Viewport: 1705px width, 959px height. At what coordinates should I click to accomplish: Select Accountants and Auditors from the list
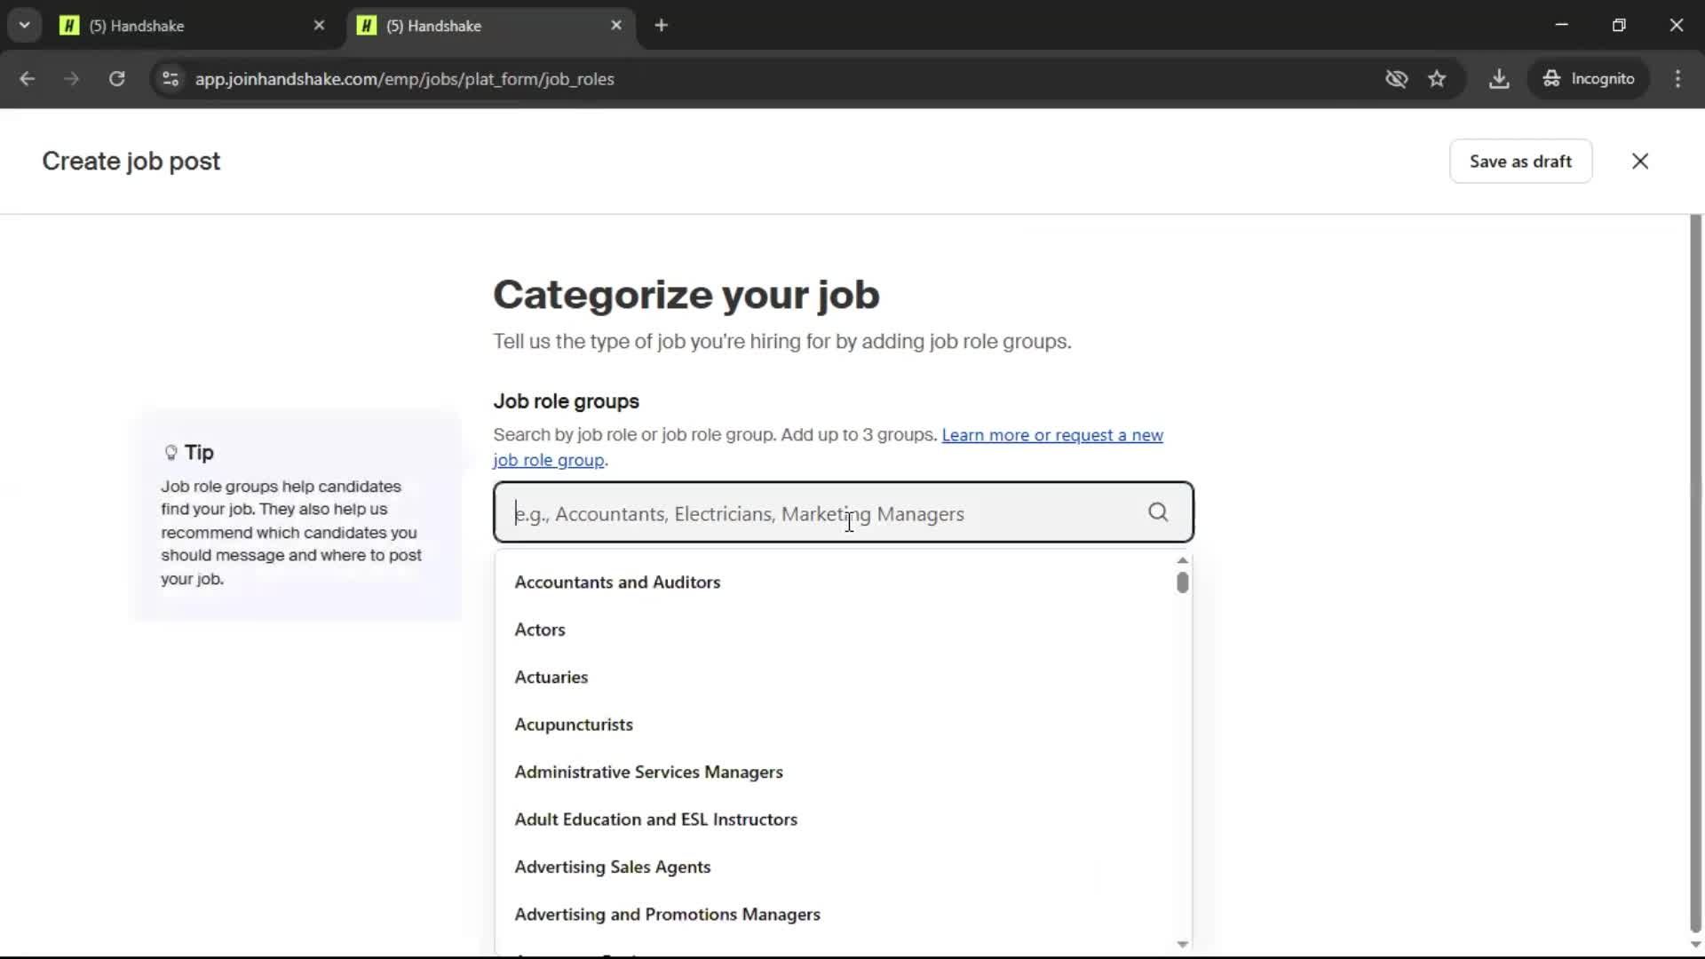[844, 582]
